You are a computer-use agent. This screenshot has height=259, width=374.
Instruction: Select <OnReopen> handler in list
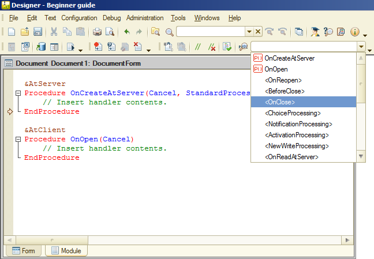tap(304, 80)
